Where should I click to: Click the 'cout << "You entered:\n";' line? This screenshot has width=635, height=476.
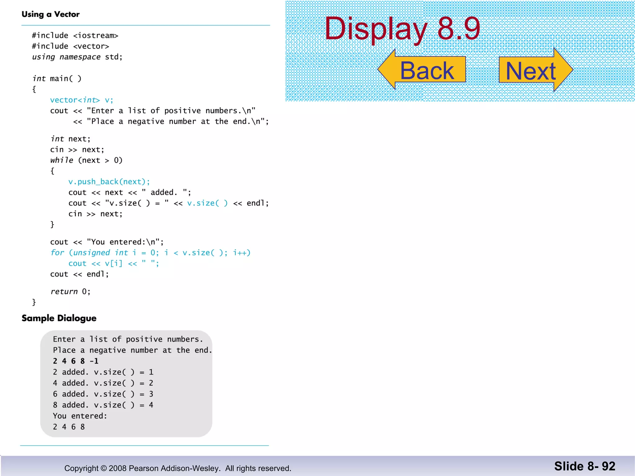point(107,242)
